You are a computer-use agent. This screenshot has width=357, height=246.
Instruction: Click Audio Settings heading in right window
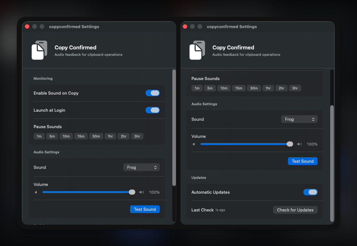[x=204, y=104]
